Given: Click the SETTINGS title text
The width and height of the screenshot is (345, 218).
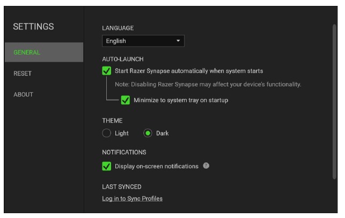Looking at the screenshot, I should (33, 27).
